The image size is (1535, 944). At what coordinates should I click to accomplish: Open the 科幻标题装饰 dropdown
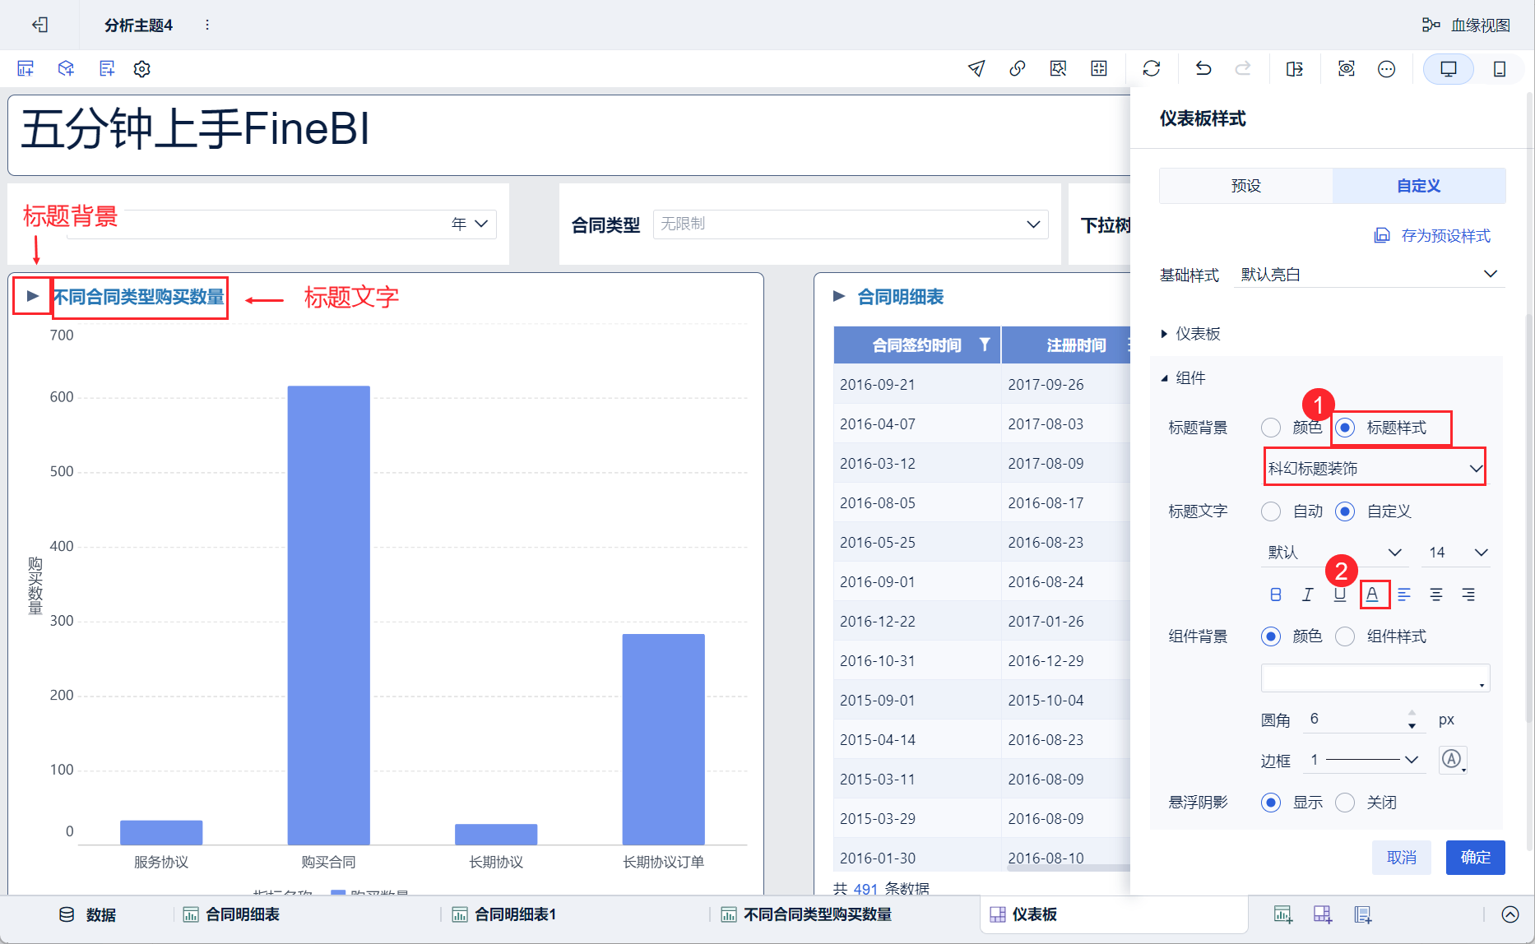[x=1375, y=468]
